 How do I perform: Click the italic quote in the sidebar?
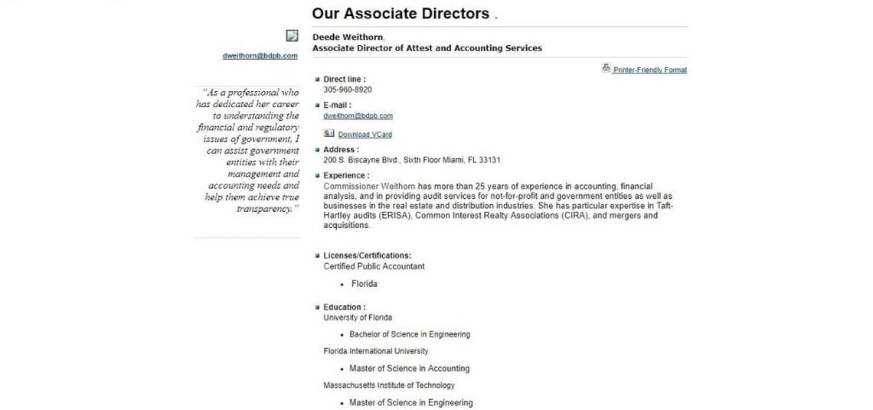(248, 151)
